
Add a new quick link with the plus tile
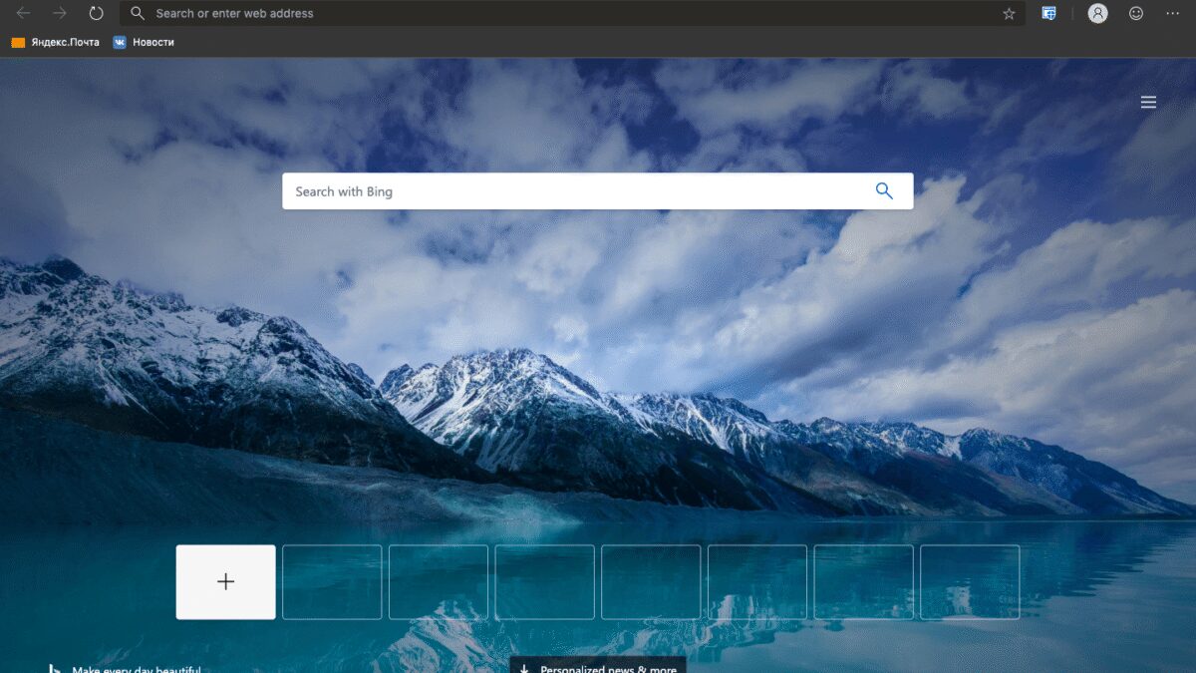pos(226,582)
